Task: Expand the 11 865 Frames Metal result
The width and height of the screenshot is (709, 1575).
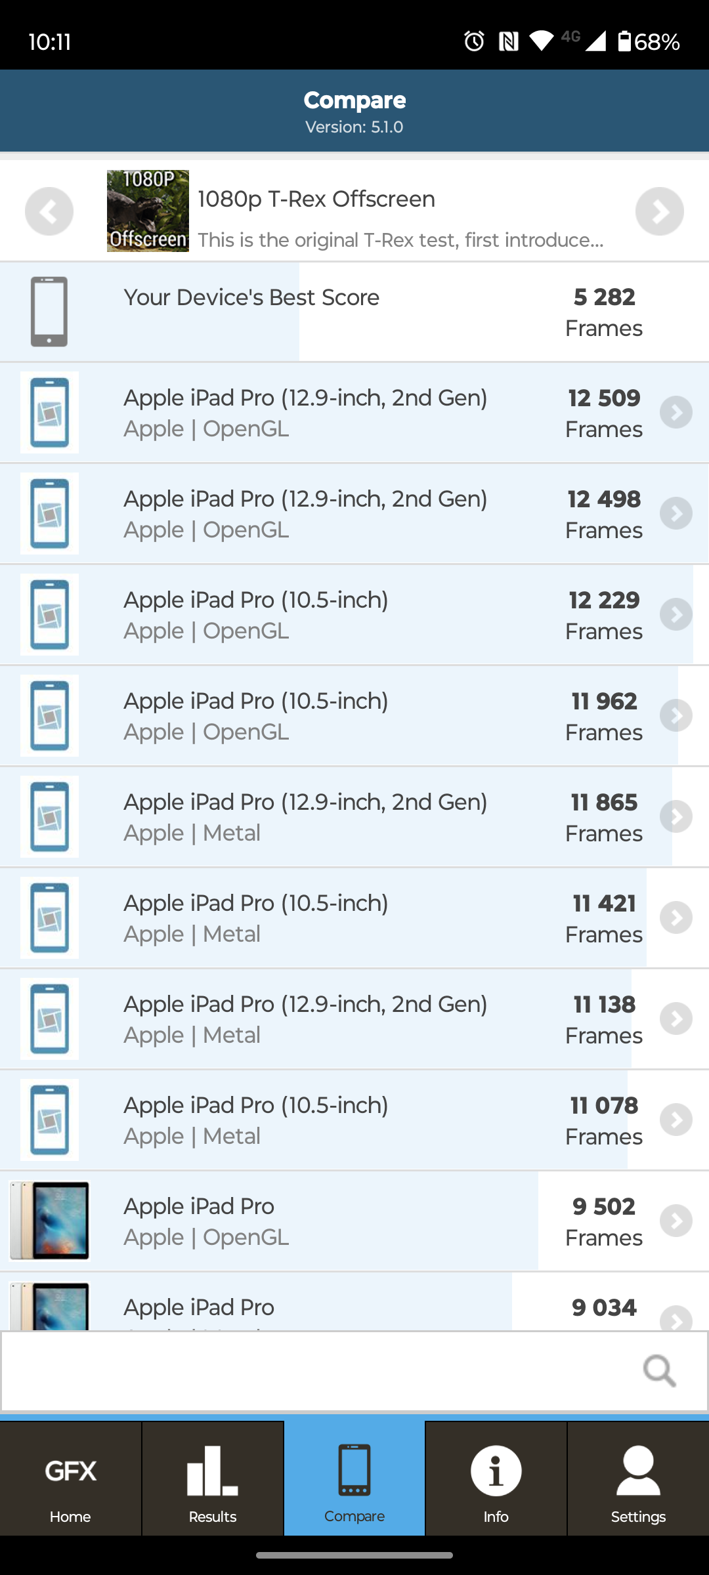Action: click(676, 817)
